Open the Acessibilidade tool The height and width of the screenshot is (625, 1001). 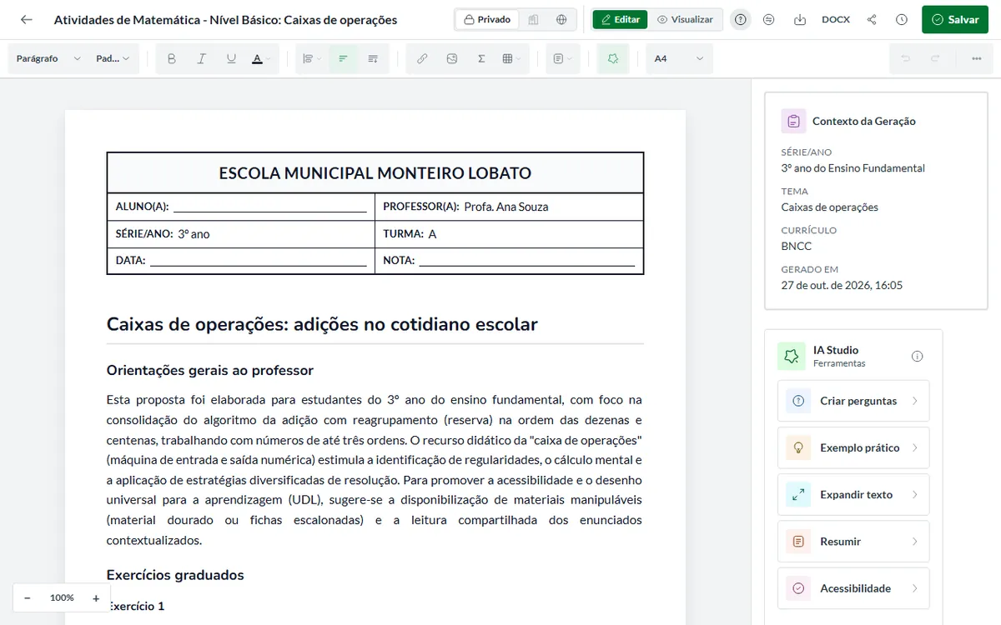tap(853, 588)
